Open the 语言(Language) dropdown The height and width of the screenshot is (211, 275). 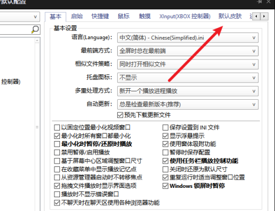(188, 38)
